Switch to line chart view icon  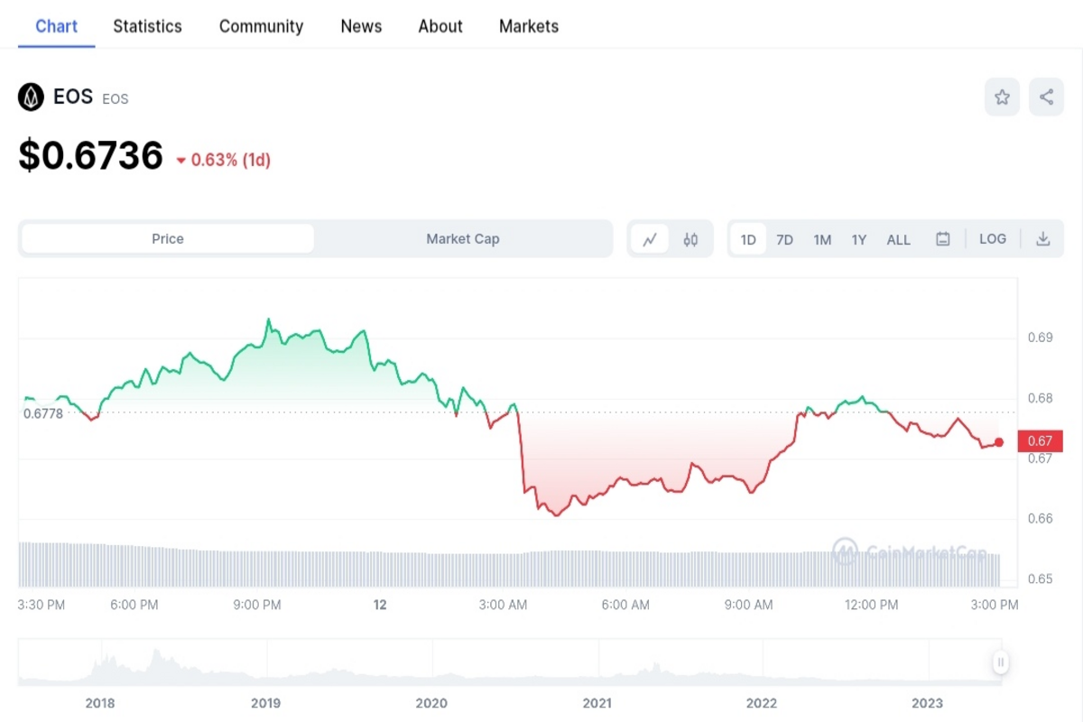tap(650, 239)
